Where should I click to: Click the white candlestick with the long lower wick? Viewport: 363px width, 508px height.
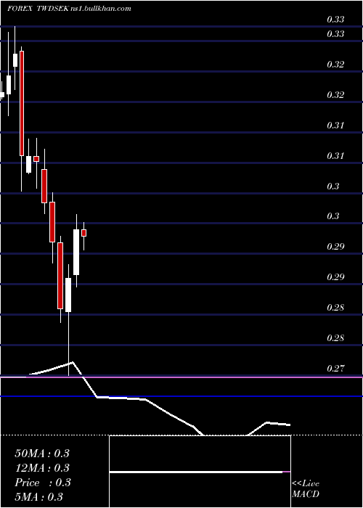(68, 295)
